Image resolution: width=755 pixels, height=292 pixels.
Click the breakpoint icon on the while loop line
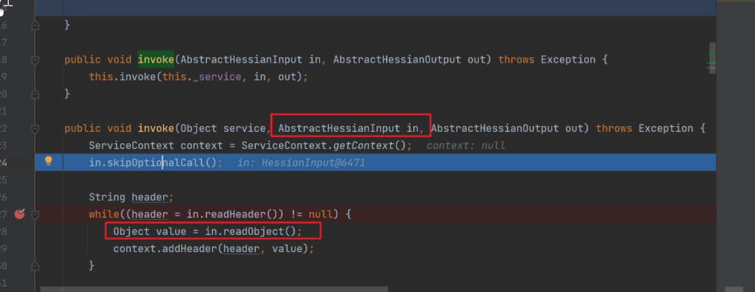point(20,214)
